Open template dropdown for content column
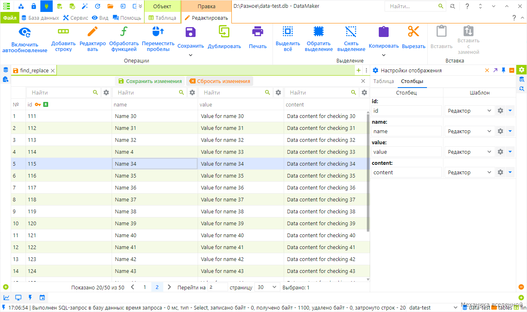Viewport: 527px width, 312px height. point(470,172)
